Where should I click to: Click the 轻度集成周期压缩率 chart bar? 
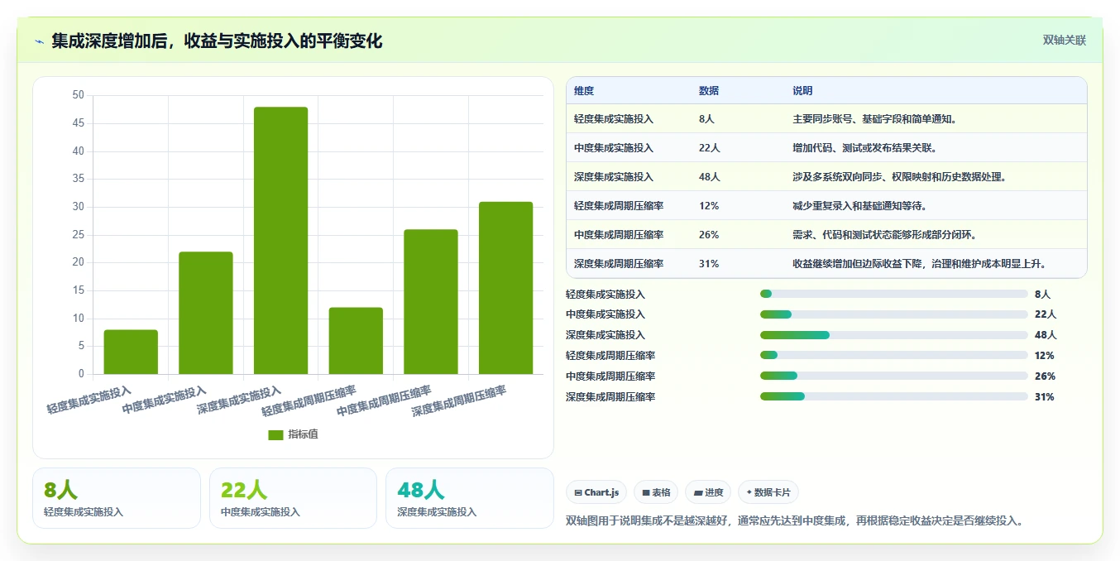click(x=356, y=341)
